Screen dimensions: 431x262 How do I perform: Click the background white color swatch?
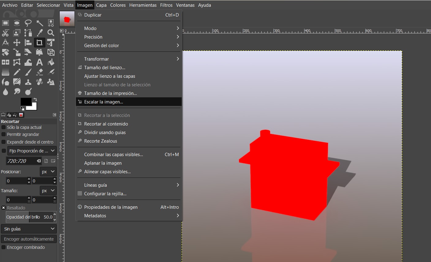point(34,107)
